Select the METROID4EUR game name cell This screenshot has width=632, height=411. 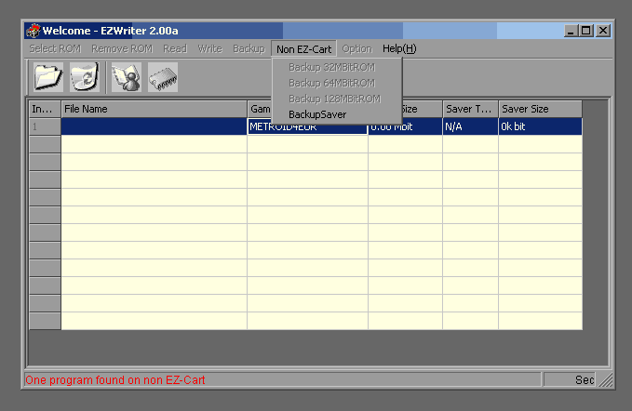[x=307, y=126]
